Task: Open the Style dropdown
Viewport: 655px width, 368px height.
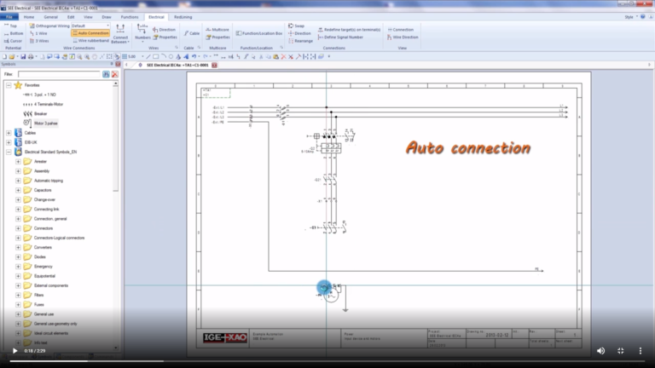Action: coord(631,17)
